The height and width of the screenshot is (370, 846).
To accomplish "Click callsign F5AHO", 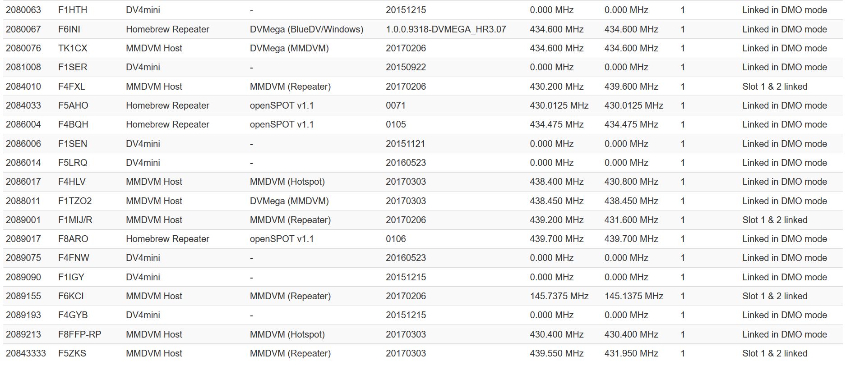I will [73, 105].
